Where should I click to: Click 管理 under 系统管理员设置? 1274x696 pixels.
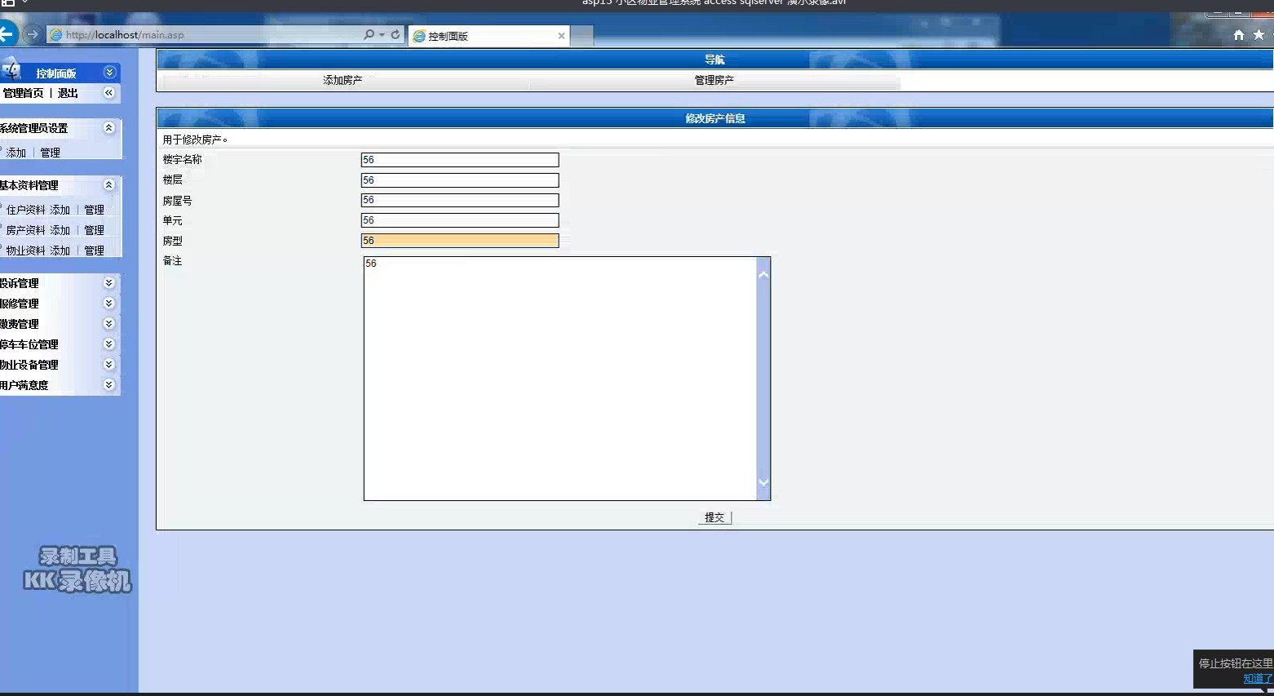coord(50,153)
